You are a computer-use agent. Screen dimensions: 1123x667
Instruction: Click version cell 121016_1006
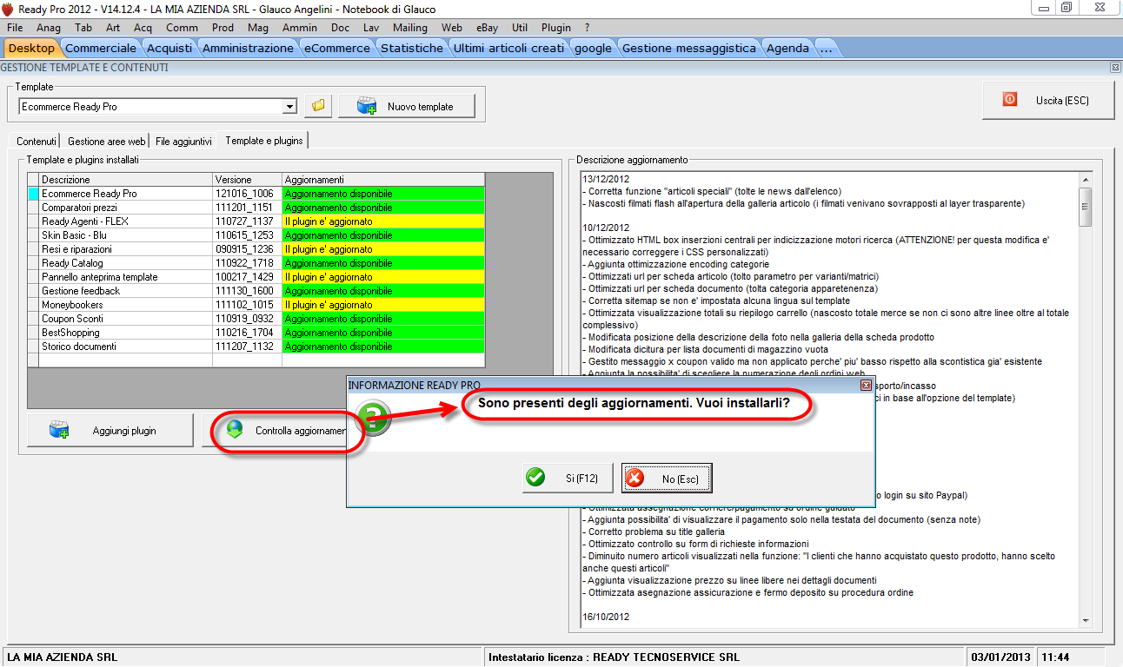(248, 194)
